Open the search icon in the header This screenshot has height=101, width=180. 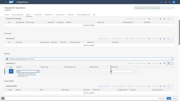coord(161,2)
